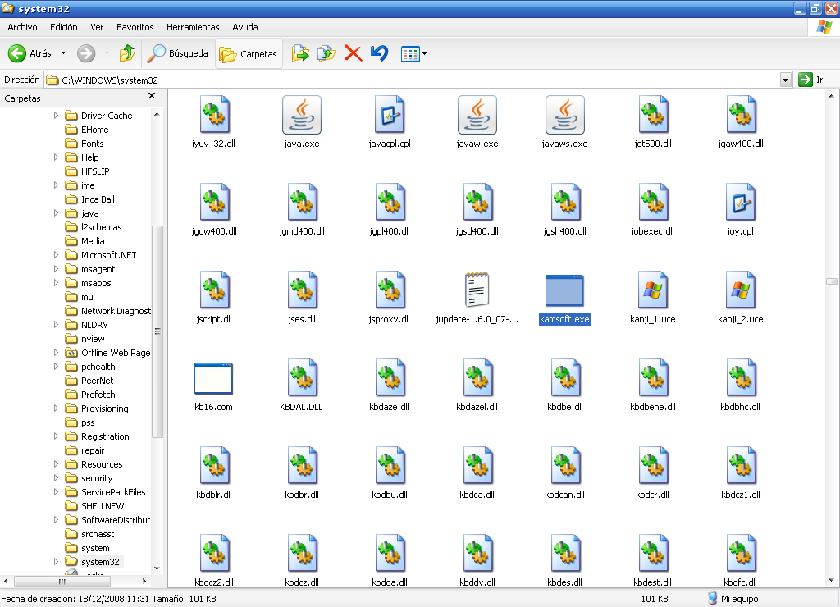Open the address bar dropdown arrow
840x607 pixels.
[785, 80]
